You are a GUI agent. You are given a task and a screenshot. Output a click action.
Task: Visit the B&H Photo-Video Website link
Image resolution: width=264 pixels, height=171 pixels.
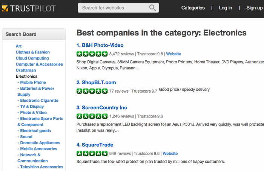pos(173,54)
